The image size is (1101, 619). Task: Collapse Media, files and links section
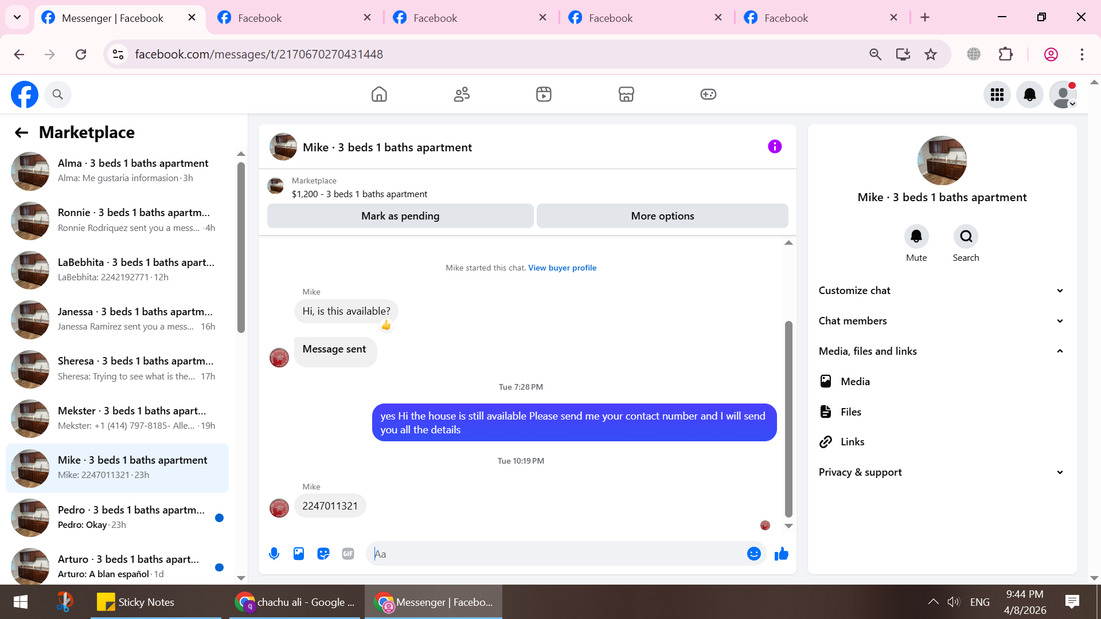(x=941, y=351)
